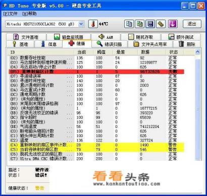Select the (07) 寻道错误率 row
The height and width of the screenshot is (196, 207).
[96, 76]
